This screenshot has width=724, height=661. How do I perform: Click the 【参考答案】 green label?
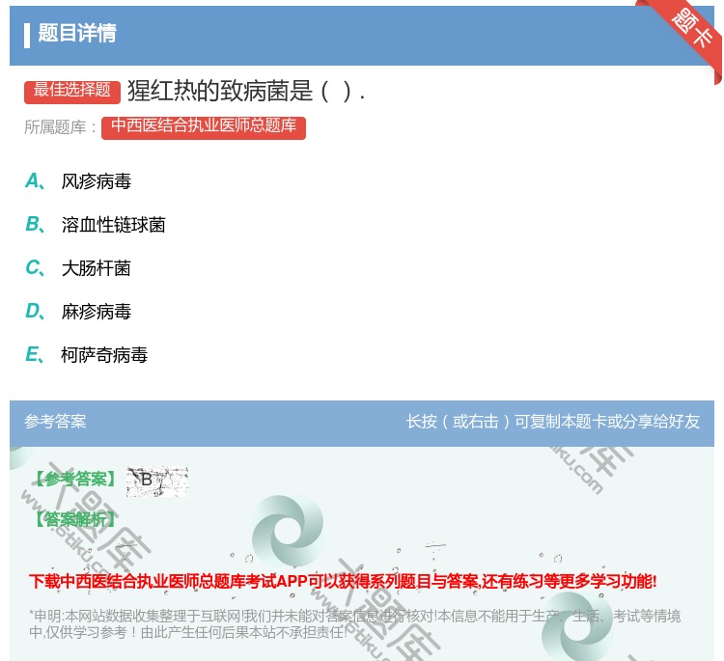[75, 480]
